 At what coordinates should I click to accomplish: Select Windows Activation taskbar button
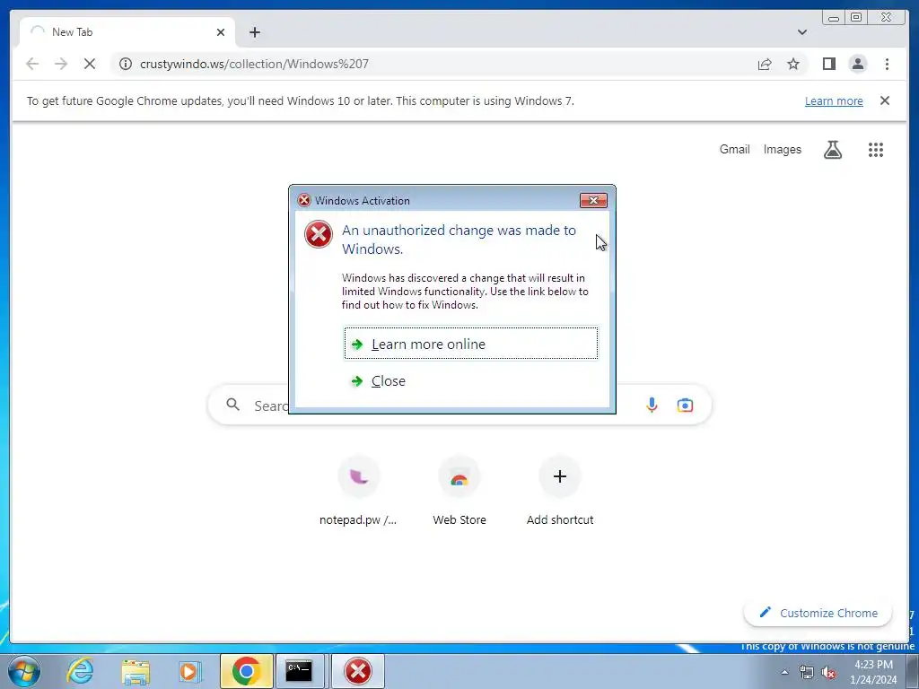358,671
